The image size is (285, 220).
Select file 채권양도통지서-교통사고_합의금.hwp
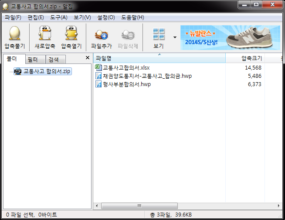click(147, 76)
